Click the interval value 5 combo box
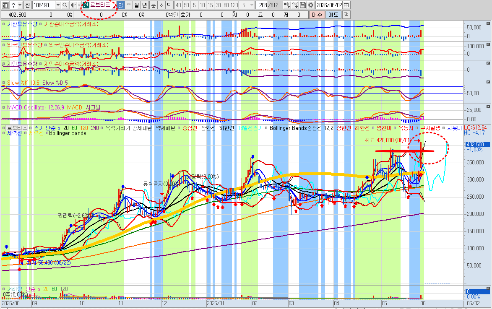 pos(244,5)
